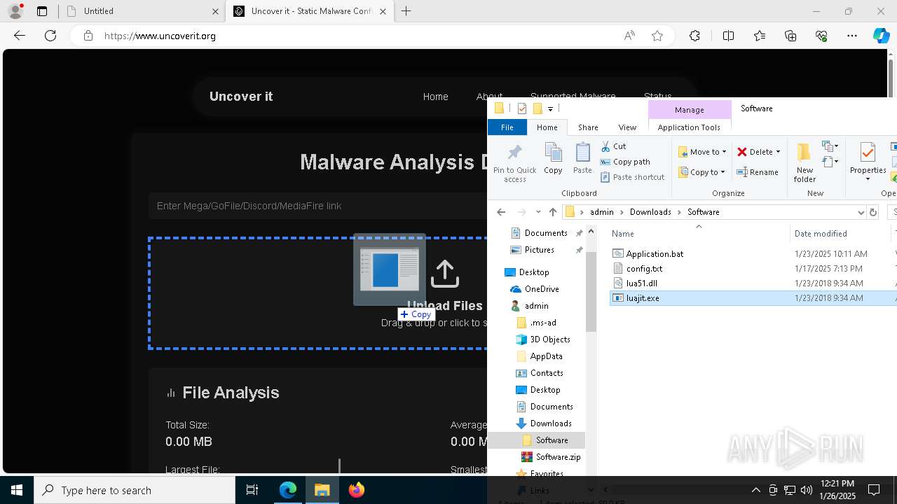897x504 pixels.
Task: Open Properties in Explorer ribbon
Action: click(868, 162)
